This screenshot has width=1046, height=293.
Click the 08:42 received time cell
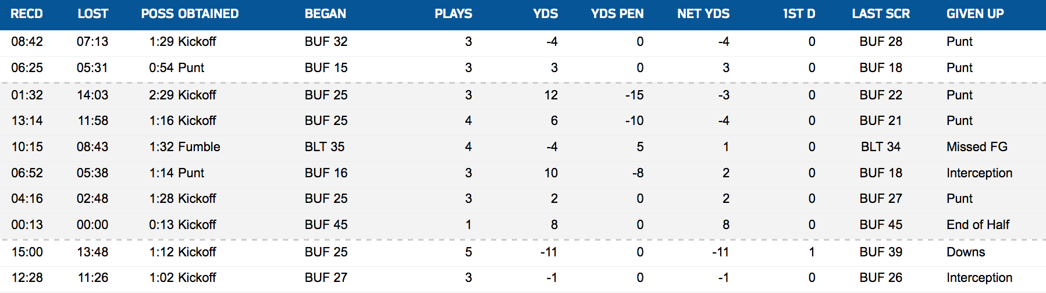(27, 42)
